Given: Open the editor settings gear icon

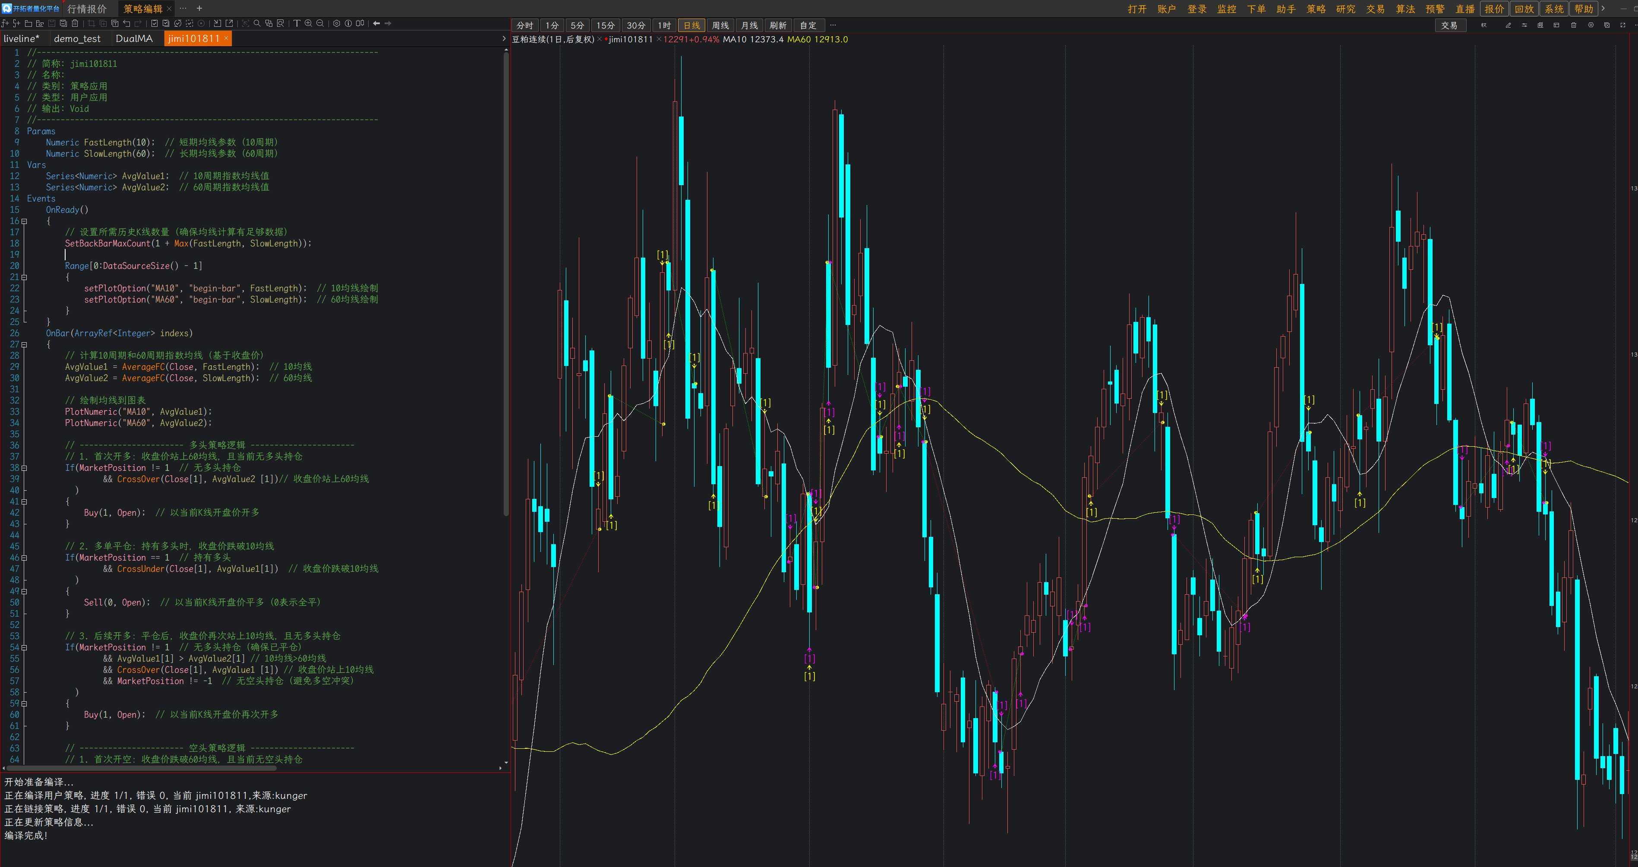Looking at the screenshot, I should pyautogui.click(x=336, y=23).
